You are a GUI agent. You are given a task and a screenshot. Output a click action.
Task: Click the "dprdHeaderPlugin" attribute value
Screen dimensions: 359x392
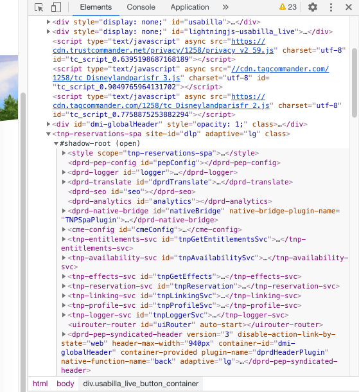tap(290, 352)
